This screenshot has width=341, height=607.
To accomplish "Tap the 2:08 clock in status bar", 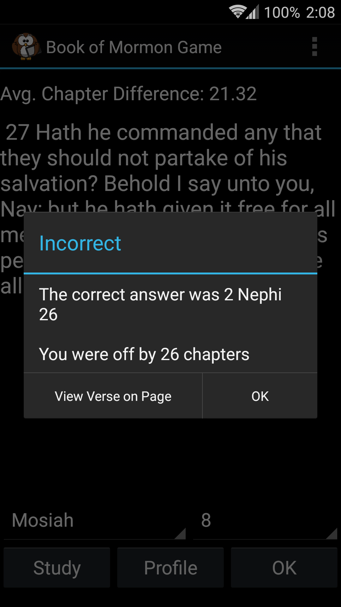I will coord(320,13).
